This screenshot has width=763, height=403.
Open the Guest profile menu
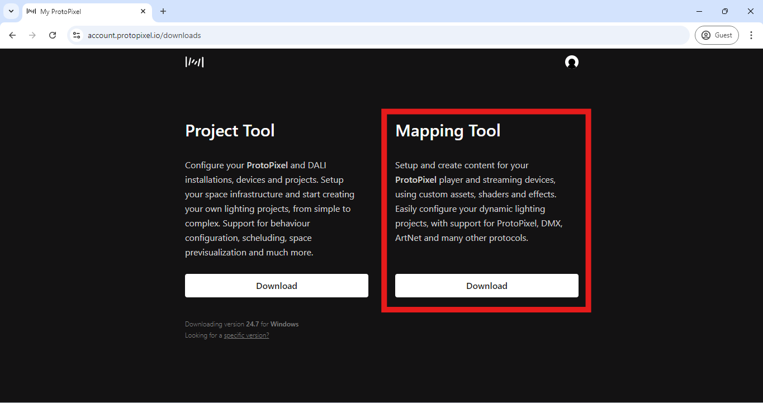point(717,35)
